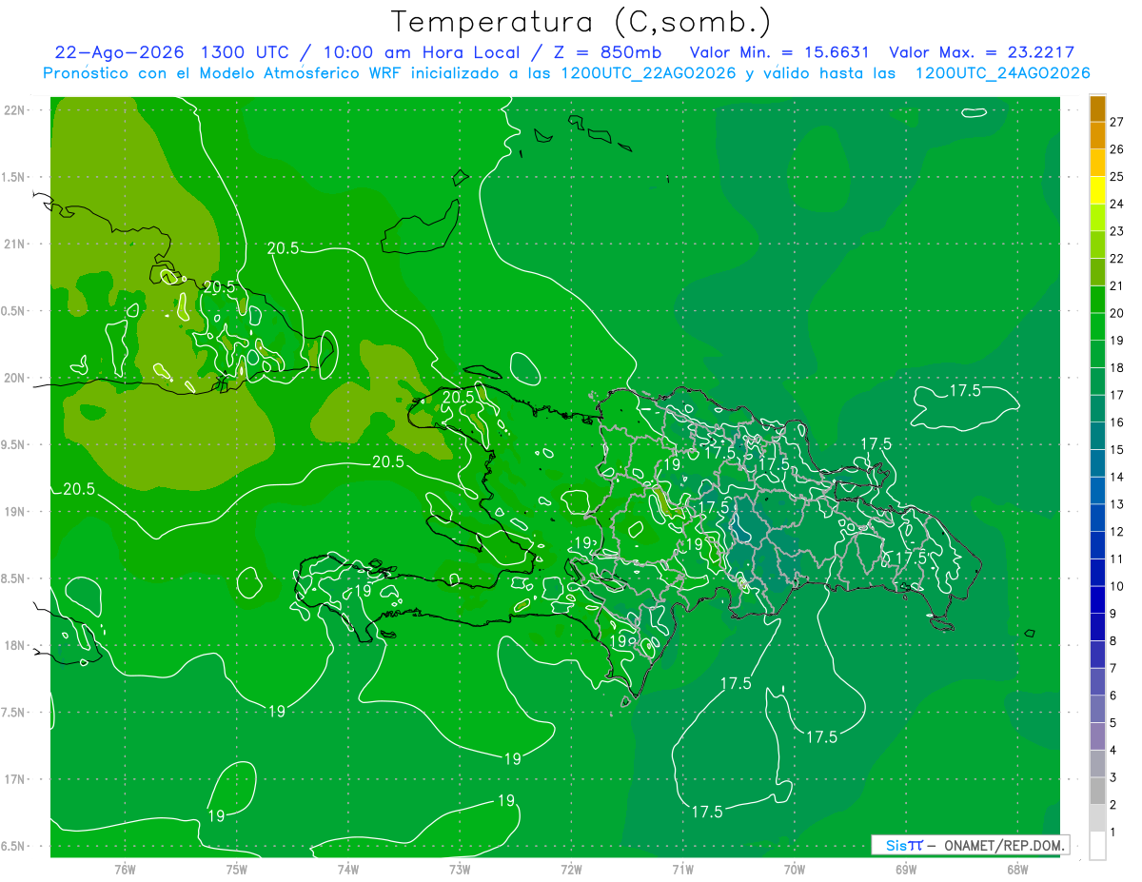1142x882 pixels.
Task: Click the "76W" longitude axis label
Action: click(x=125, y=869)
